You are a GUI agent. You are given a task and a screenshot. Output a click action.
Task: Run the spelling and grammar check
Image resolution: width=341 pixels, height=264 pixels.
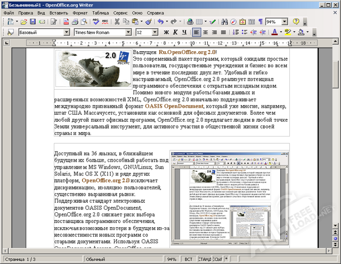click(96, 22)
